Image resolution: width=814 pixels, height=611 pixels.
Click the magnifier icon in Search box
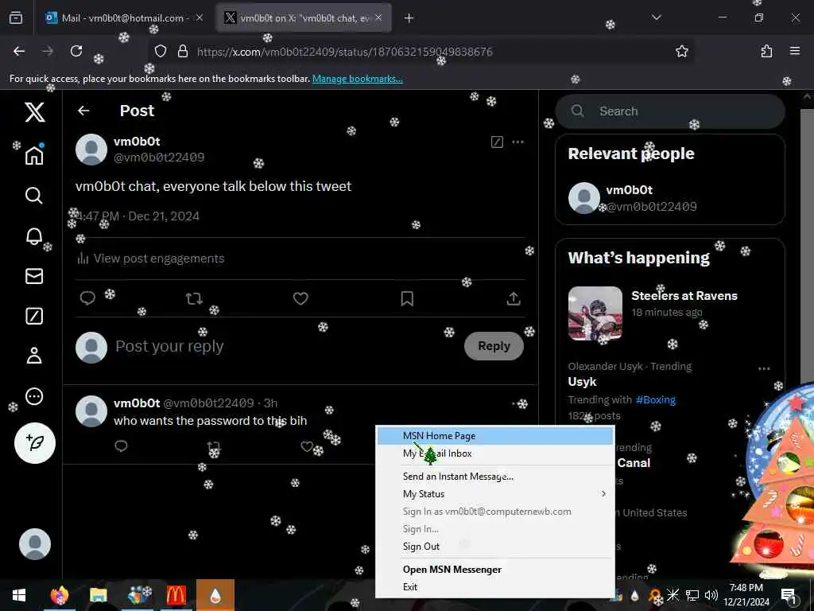(x=577, y=111)
